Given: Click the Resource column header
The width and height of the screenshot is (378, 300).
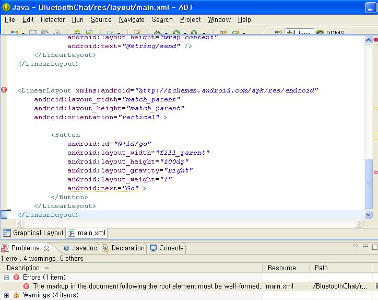Looking at the screenshot, I should click(286, 268).
